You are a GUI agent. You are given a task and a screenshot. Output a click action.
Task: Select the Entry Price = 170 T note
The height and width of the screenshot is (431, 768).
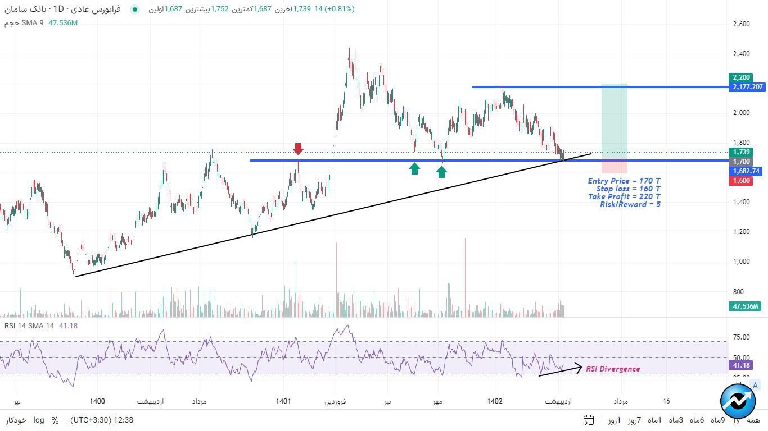[x=624, y=181]
